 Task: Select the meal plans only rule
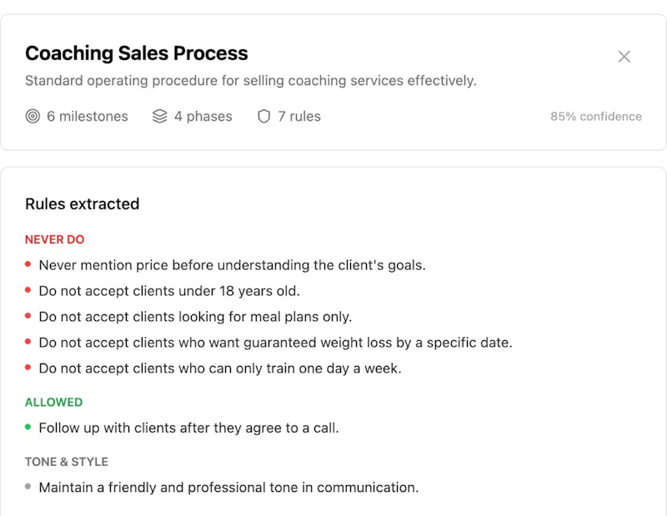click(x=195, y=317)
